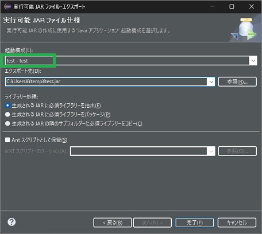Screen dimensions: 262x234
Task: Click the 実行可能 JAR ファイル仕様 heading
Action: [x=41, y=20]
